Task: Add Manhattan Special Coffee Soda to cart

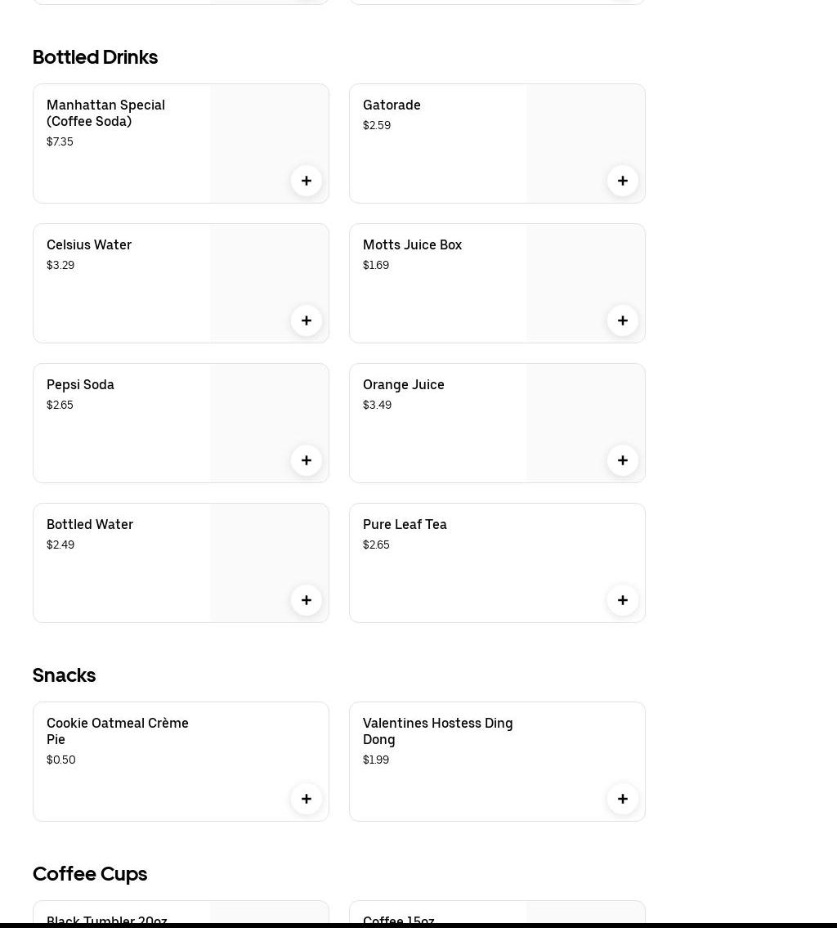Action: pyautogui.click(x=307, y=181)
